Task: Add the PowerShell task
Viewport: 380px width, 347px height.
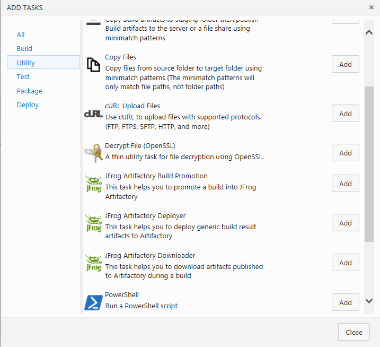Action: 346,302
